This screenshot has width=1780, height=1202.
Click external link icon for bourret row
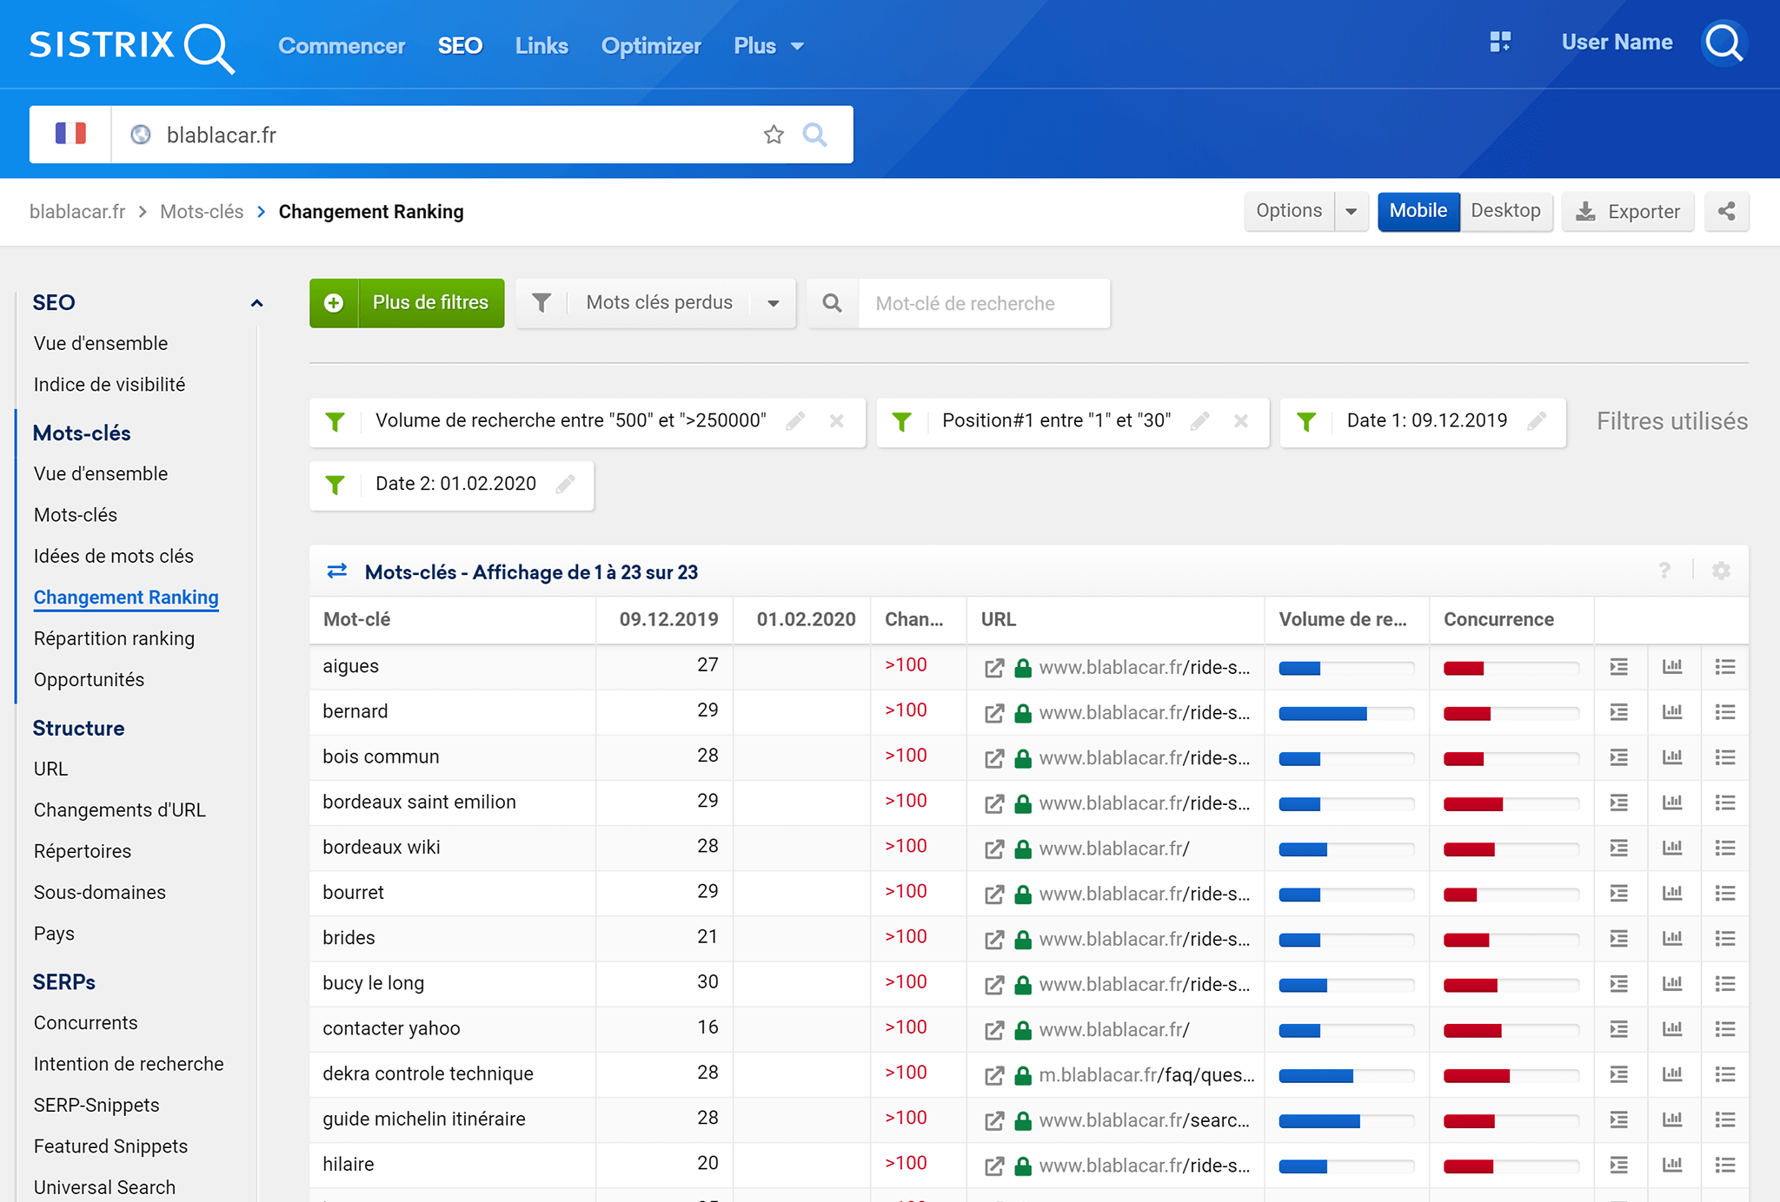coord(994,895)
